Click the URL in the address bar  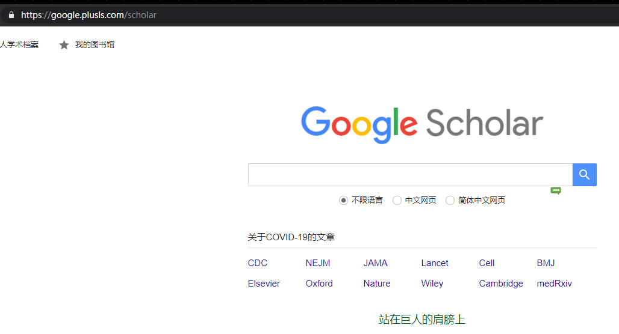tap(89, 15)
